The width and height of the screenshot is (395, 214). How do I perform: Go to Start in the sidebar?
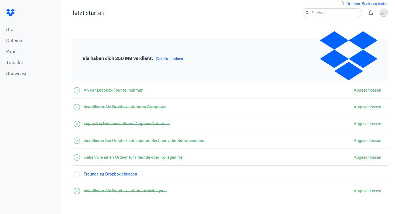click(12, 29)
